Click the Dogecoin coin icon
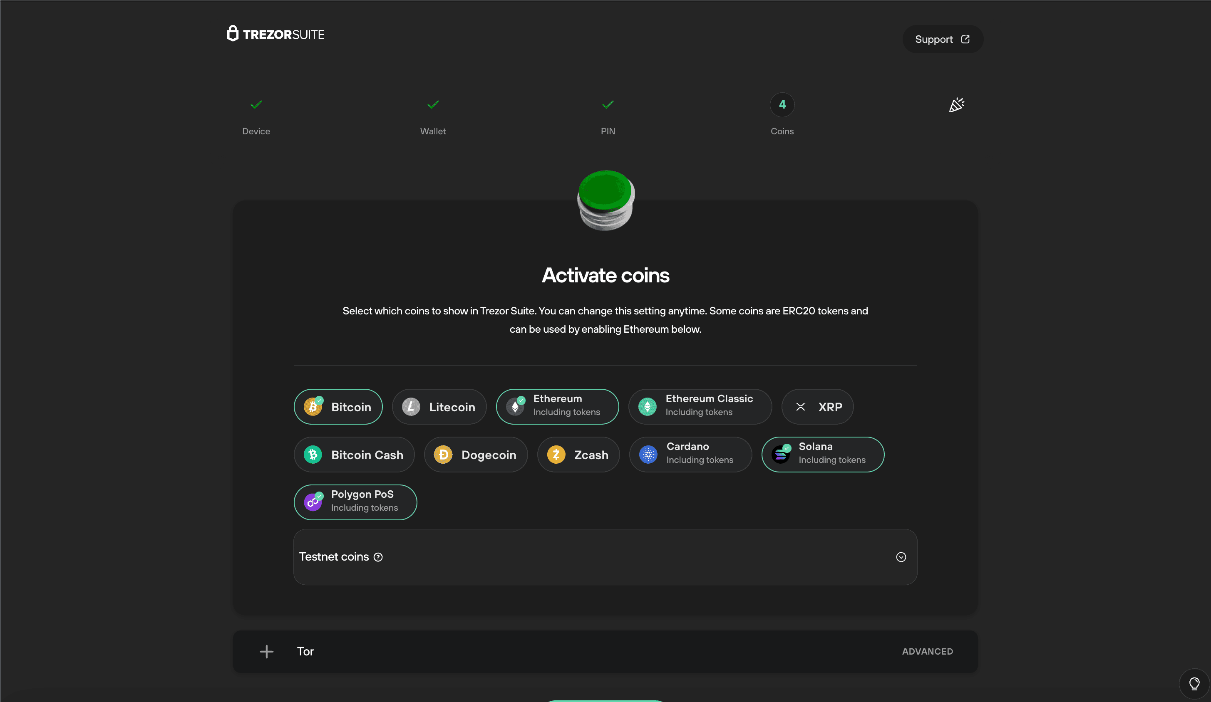This screenshot has width=1211, height=702. [x=443, y=455]
